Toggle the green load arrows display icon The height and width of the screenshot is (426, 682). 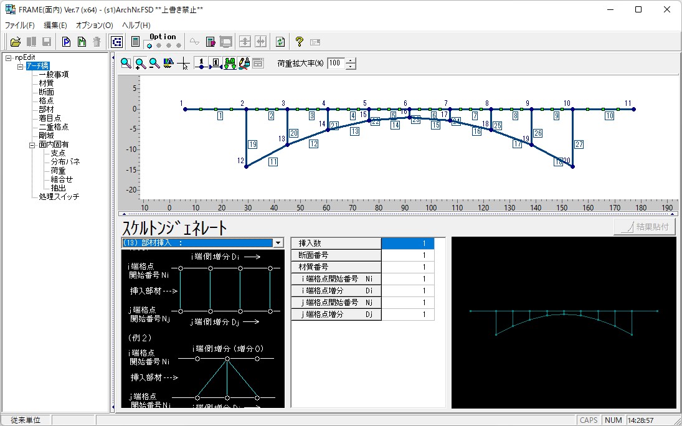[x=230, y=64]
